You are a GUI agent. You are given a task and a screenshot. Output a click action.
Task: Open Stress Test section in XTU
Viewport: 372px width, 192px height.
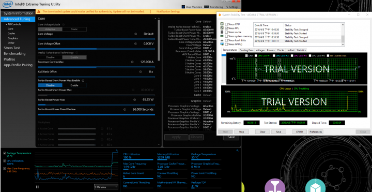pyautogui.click(x=11, y=48)
